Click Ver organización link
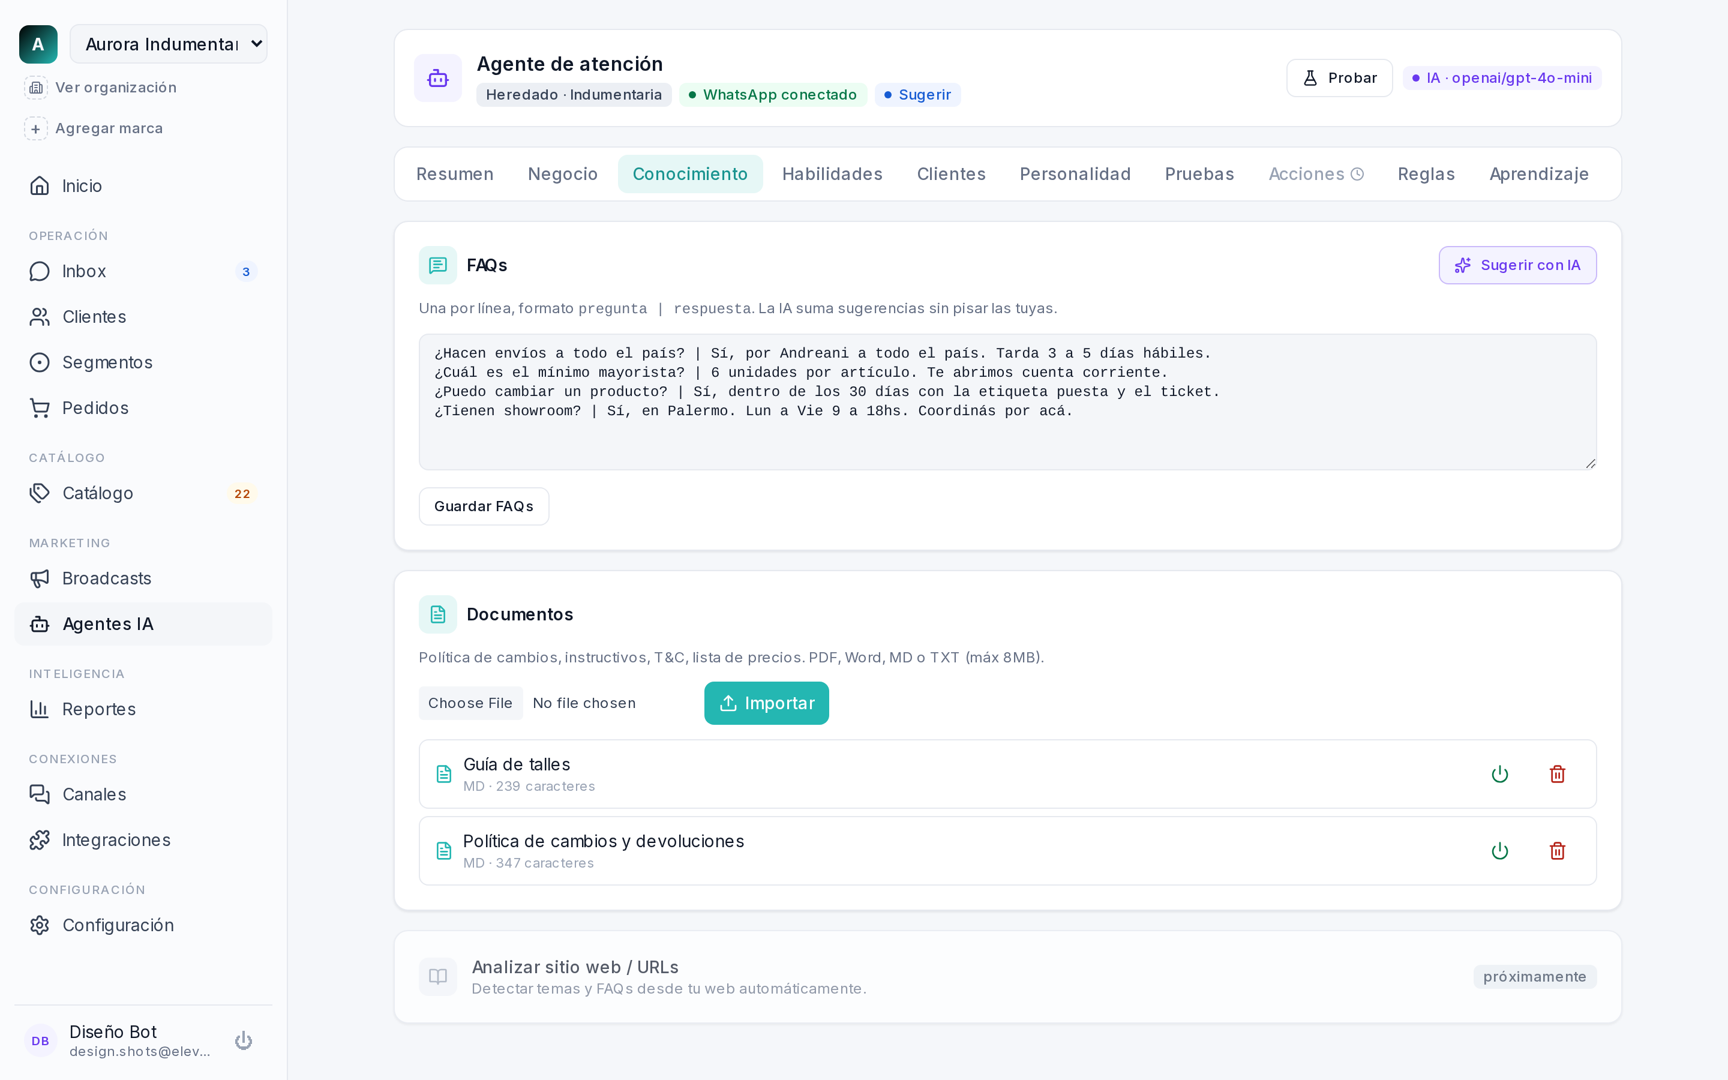 [100, 87]
